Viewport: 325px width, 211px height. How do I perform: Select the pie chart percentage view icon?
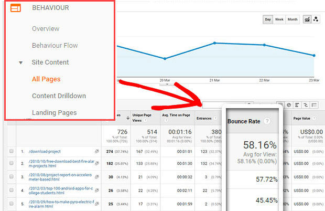pyautogui.click(x=289, y=105)
